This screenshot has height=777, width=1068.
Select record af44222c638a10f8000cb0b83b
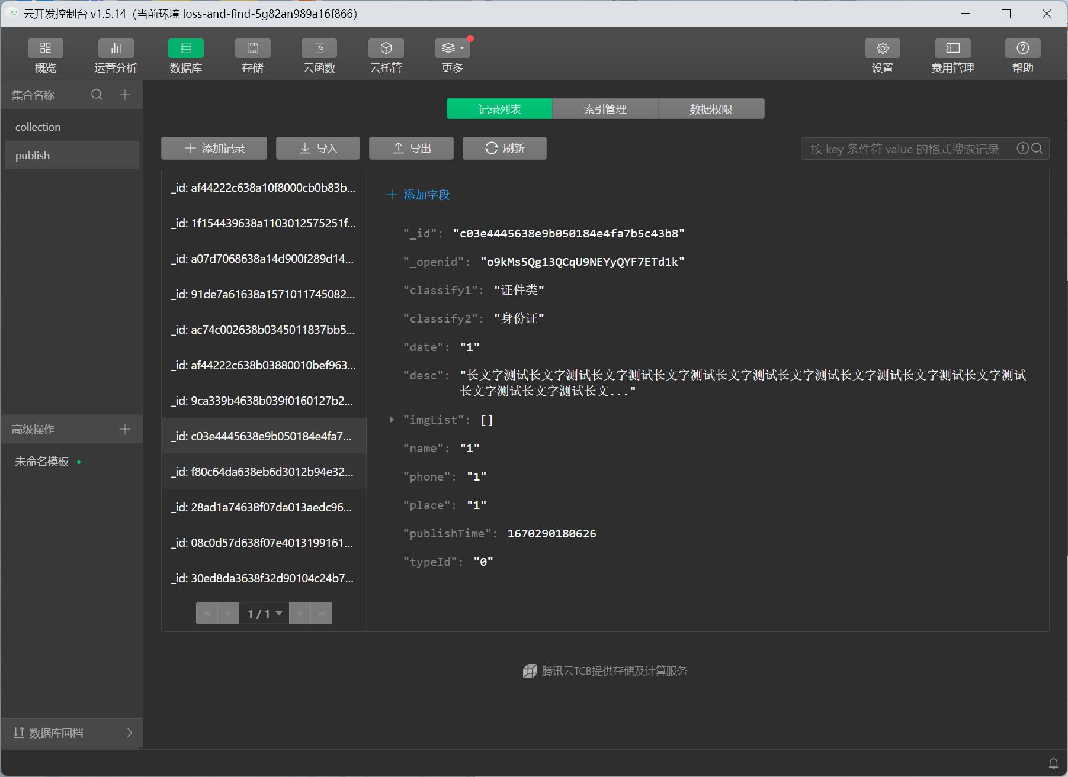point(264,188)
